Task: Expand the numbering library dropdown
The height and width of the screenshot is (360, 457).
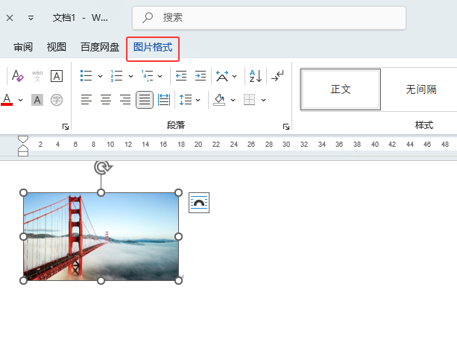Action: (131, 76)
